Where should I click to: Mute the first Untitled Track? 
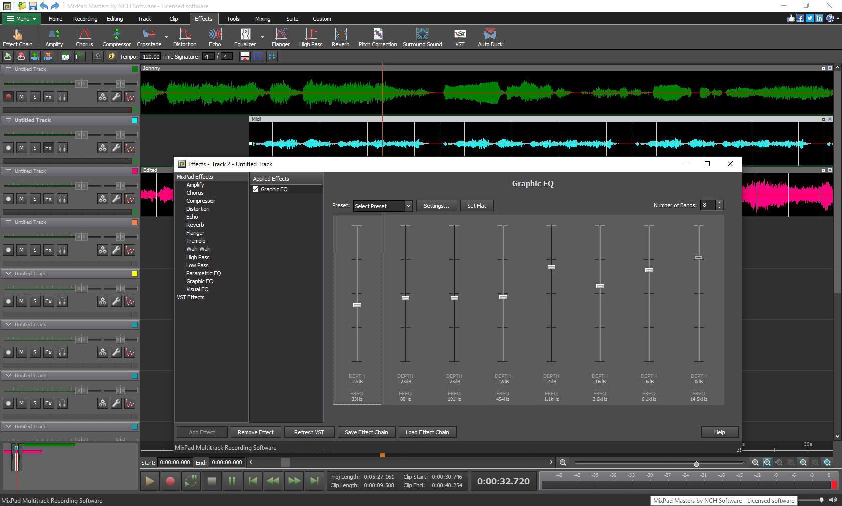[x=21, y=97]
